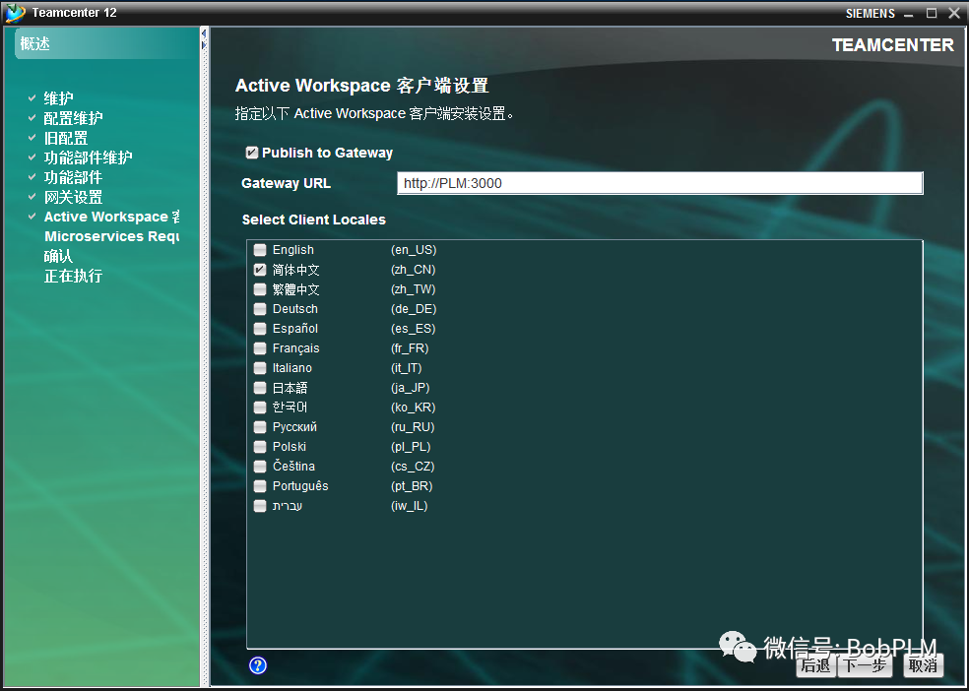
Task: Enable the 한국어 ko_KR locale checkbox
Action: 260,408
